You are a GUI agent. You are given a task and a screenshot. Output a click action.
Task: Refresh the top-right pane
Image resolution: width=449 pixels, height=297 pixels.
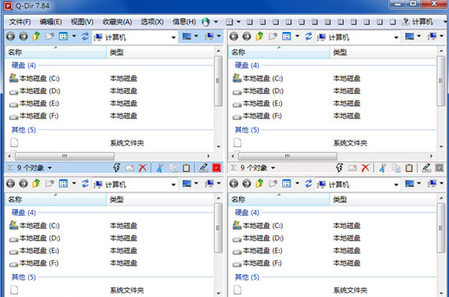308,36
